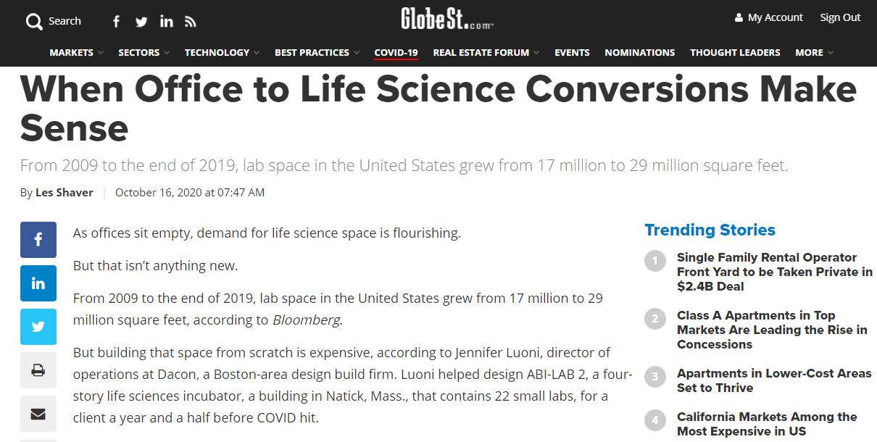Print the article using the printer icon
The height and width of the screenshot is (442, 877).
point(38,370)
